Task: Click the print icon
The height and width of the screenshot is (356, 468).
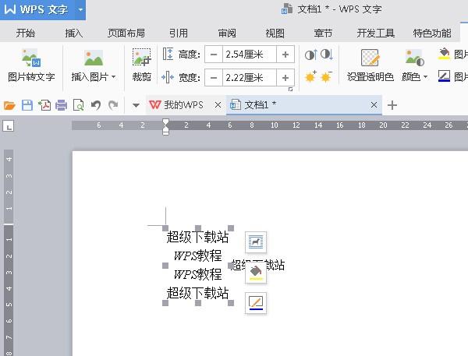Action: click(x=61, y=105)
